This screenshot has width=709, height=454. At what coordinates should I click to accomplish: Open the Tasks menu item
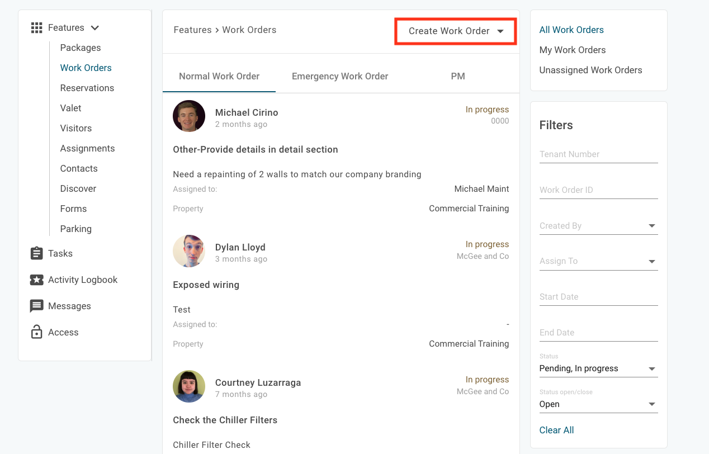tap(60, 253)
